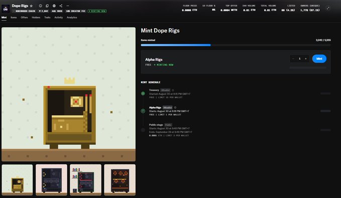Click the green Minting Now badge
Image resolution: width=341 pixels, height=198 pixels.
(97, 11)
